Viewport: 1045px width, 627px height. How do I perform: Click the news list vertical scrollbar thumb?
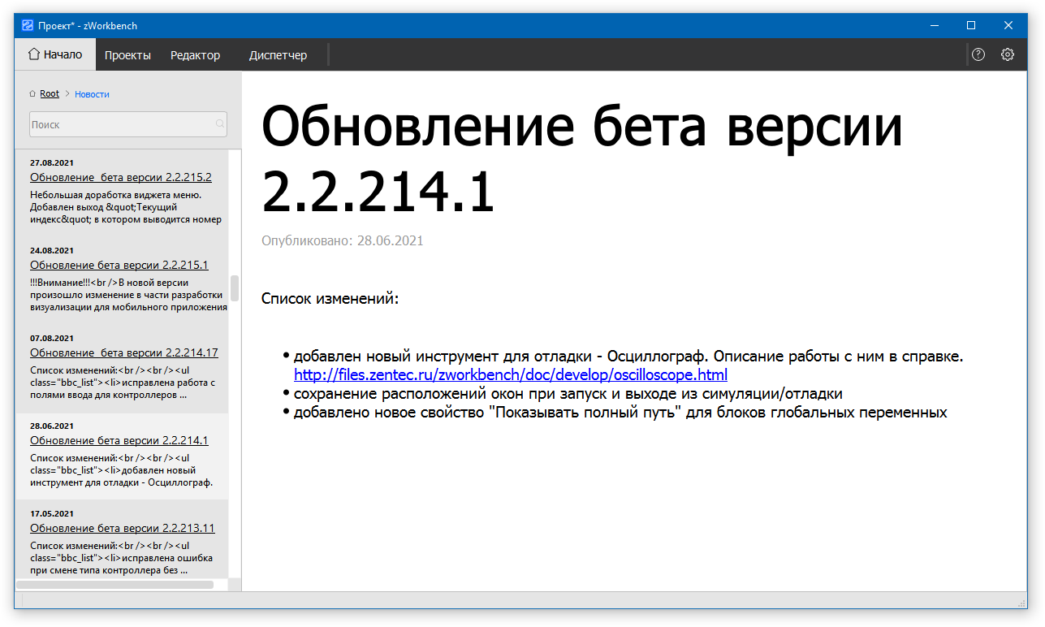[235, 288]
